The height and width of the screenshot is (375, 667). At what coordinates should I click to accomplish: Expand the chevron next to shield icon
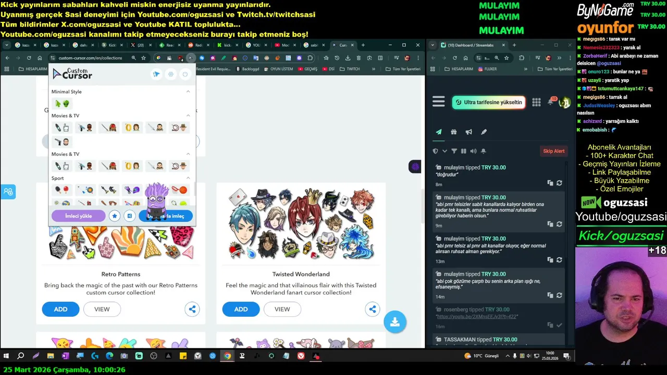click(444, 151)
